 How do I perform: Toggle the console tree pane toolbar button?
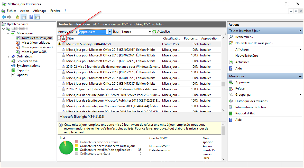point(24,17)
